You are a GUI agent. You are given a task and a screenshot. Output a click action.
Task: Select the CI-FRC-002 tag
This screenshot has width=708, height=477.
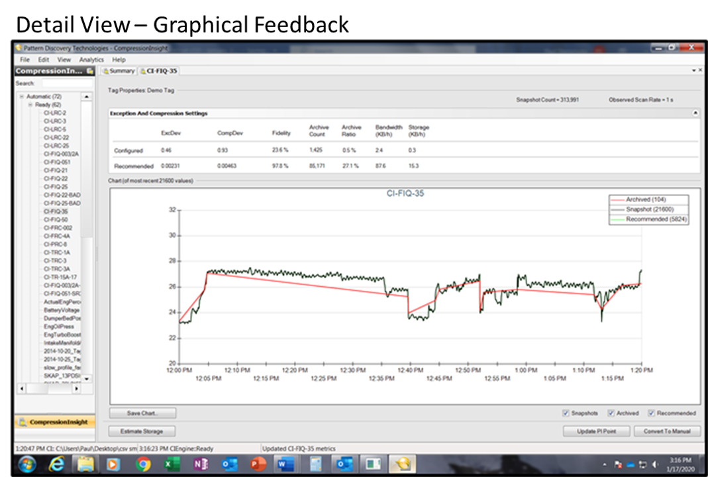pyautogui.click(x=58, y=228)
